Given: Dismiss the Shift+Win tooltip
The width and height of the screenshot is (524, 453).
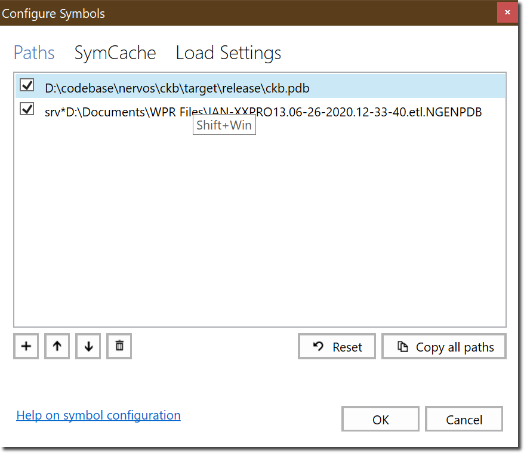Looking at the screenshot, I should (224, 125).
